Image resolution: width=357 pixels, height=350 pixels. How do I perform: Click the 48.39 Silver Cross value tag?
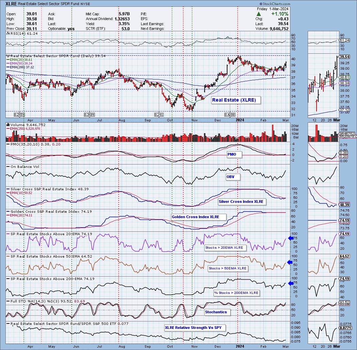tap(344, 205)
